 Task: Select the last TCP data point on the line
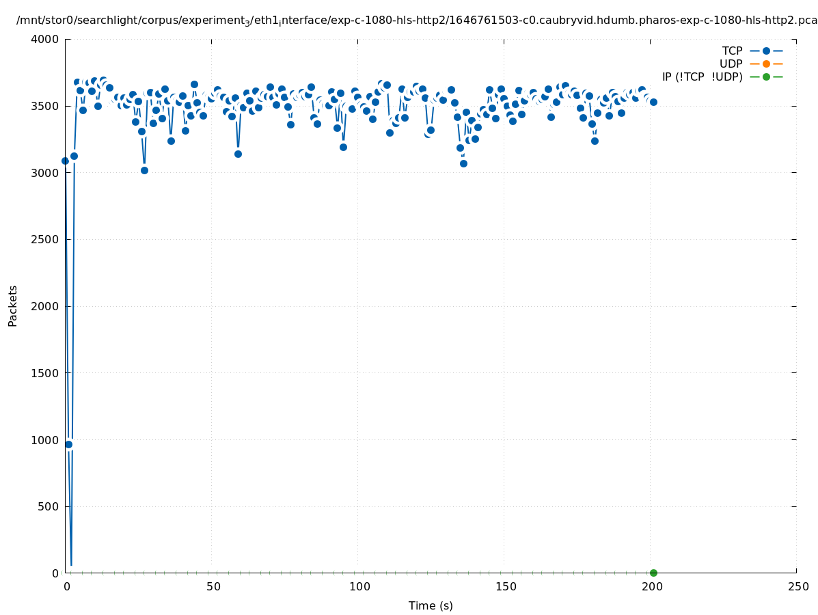653,102
